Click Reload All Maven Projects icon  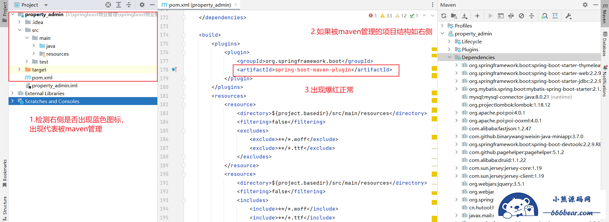(444, 16)
